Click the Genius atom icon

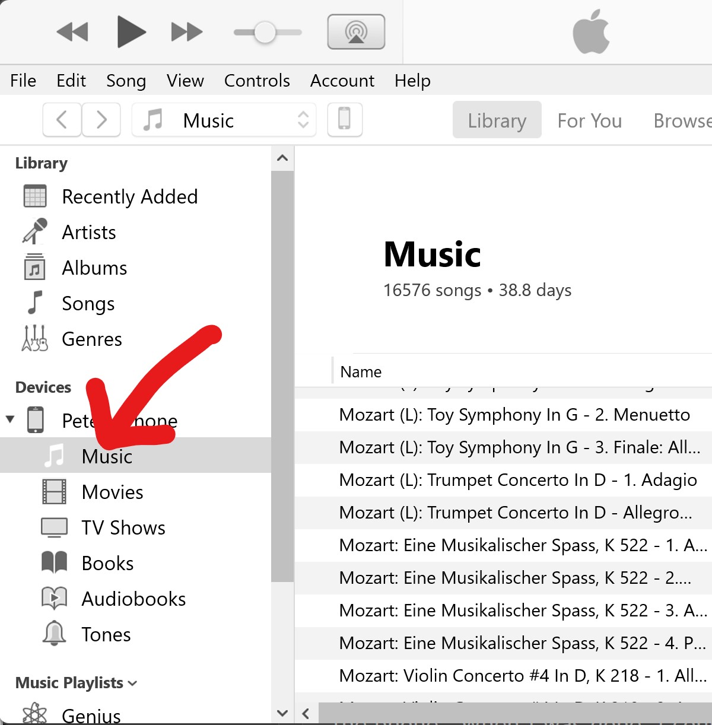point(34,714)
